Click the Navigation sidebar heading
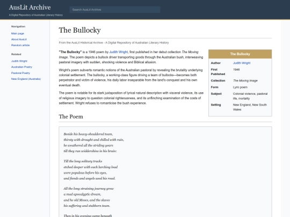The height and width of the screenshot is (217, 290). (x=18, y=26)
